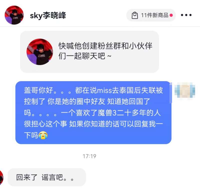The width and height of the screenshot is (200, 191).
Task: Tap the red notification dot
Action: tap(171, 15)
